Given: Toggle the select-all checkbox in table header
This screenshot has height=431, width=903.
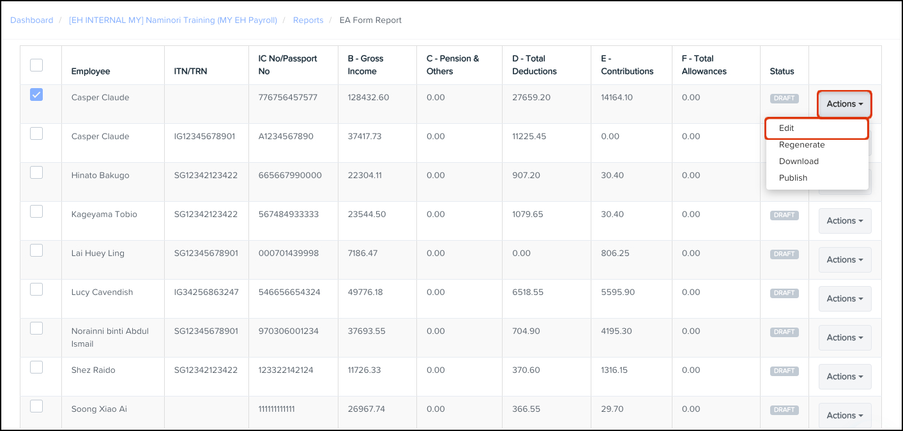Looking at the screenshot, I should [36, 65].
